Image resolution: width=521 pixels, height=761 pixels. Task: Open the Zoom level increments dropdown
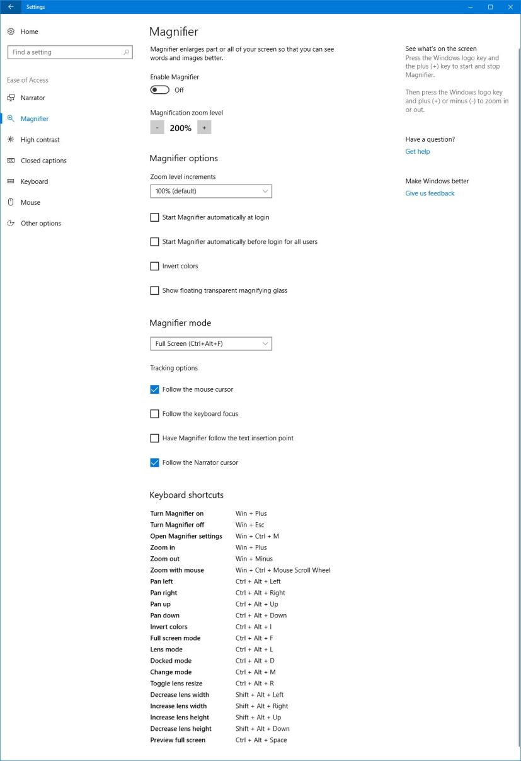coord(210,191)
